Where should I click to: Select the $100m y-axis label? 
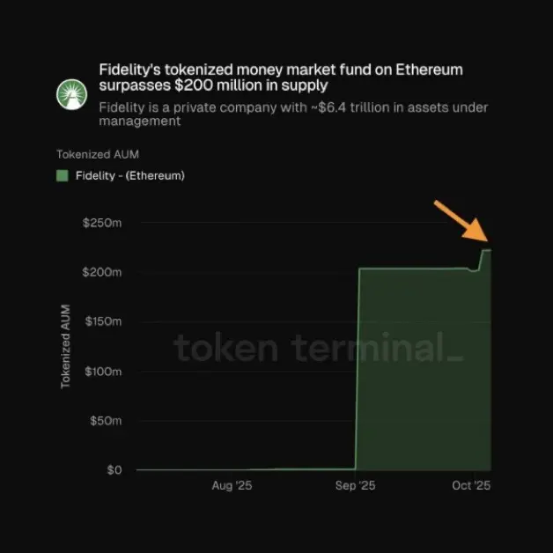pos(103,371)
